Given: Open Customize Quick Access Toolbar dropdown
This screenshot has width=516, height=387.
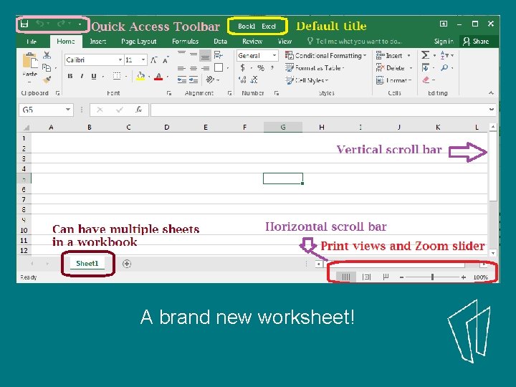Looking at the screenshot, I should pyautogui.click(x=80, y=24).
